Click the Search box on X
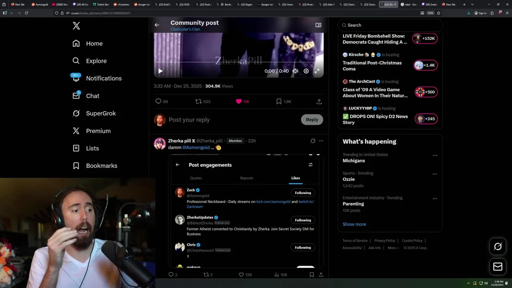Image resolution: width=512 pixels, height=288 pixels. pos(390,25)
